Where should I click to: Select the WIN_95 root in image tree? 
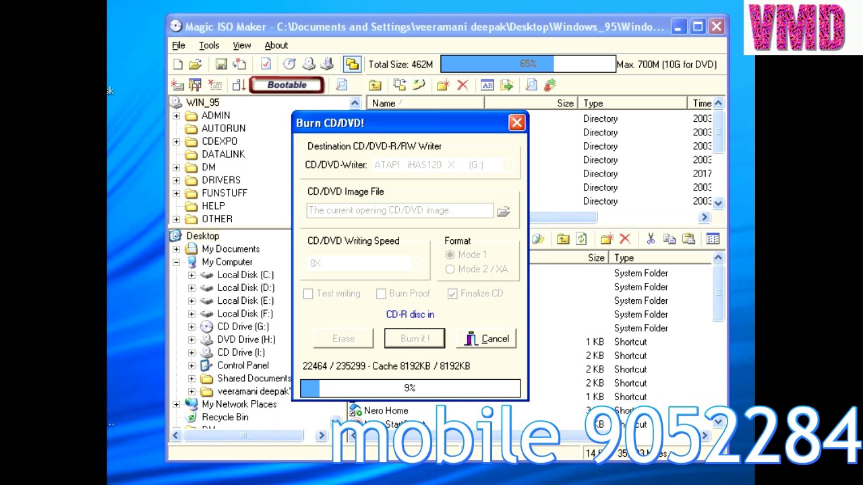(x=202, y=102)
